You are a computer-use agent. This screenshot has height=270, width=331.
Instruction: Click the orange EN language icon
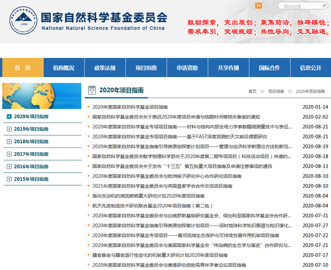point(259,6)
